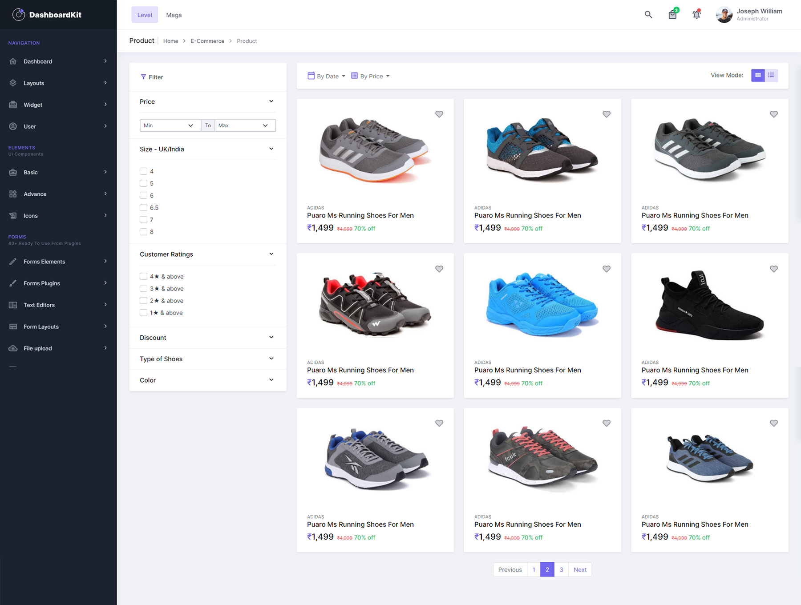Click the Dashboard home icon in sidebar
801x605 pixels.
pos(13,61)
